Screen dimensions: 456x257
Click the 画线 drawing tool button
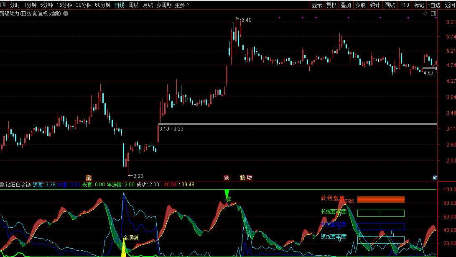click(x=390, y=5)
